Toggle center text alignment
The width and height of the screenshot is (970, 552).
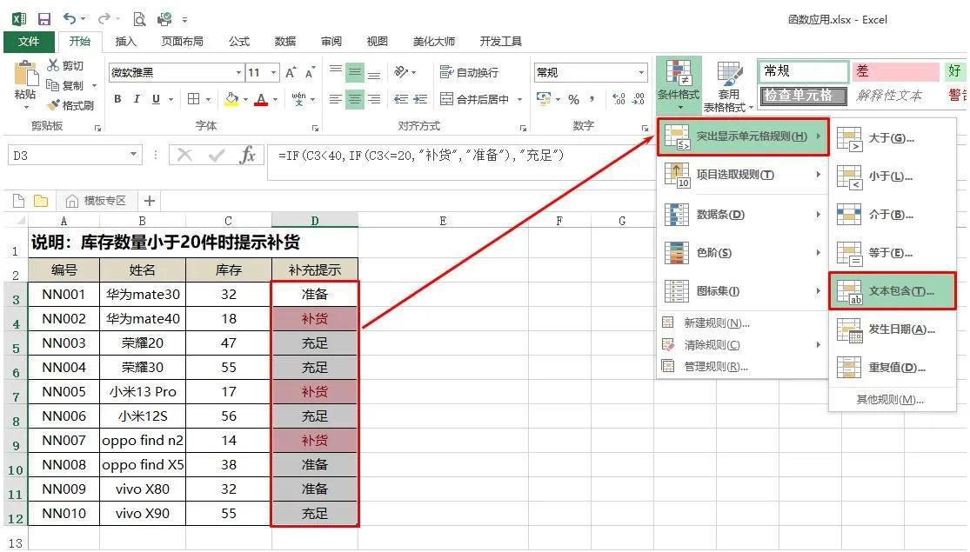[354, 99]
